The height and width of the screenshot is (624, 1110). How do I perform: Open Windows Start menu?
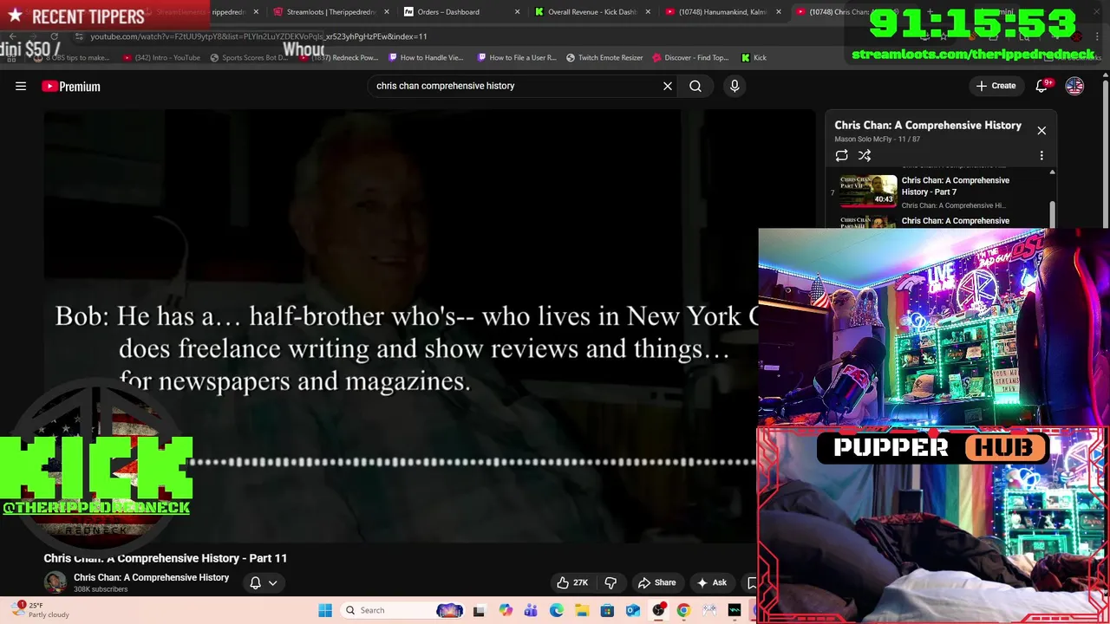325,611
